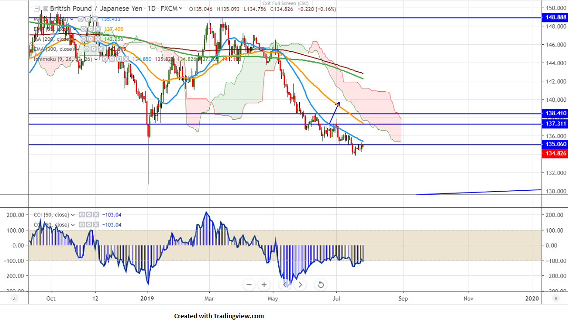Reset chart view with circular arrow button
The width and height of the screenshot is (568, 321).
[321, 285]
